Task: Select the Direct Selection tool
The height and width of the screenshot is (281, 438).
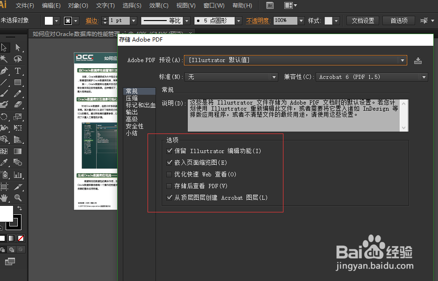Action: (x=18, y=48)
